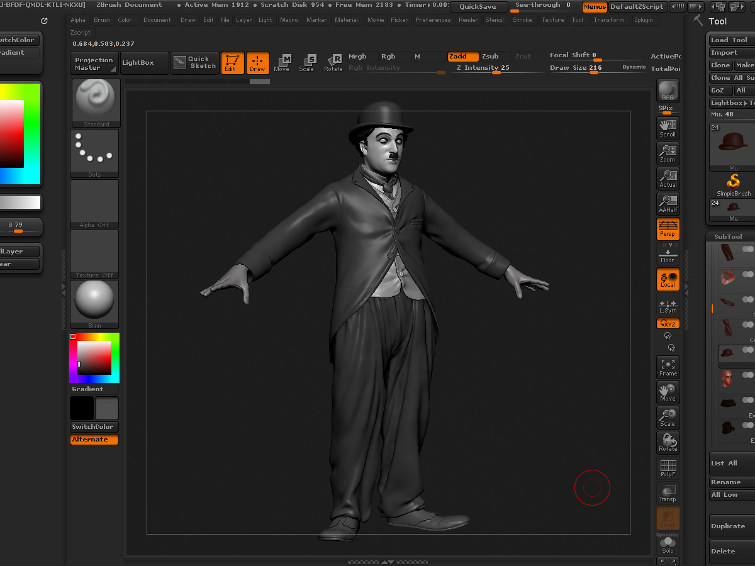Toggle Persp perspective view

668,229
